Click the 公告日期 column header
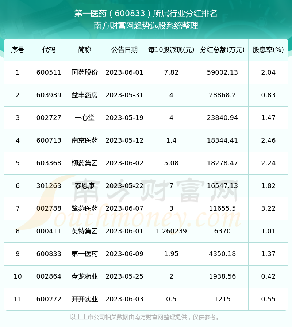This screenshot has width=292, height=335. click(124, 50)
